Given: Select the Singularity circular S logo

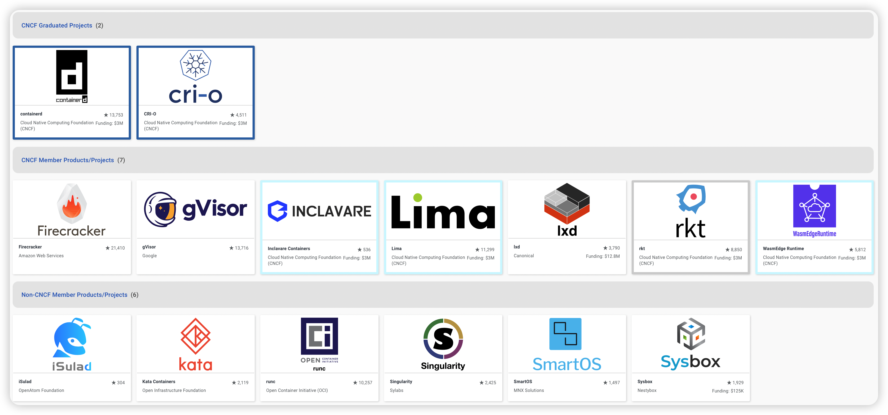Looking at the screenshot, I should click(x=443, y=344).
